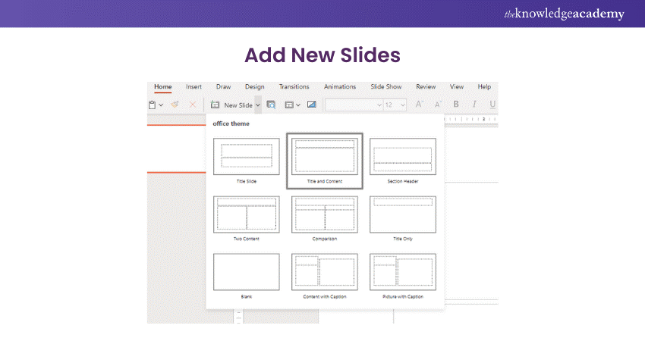Viewport: 645px width, 341px height.
Task: Open the slide Layout dropdown
Action: tap(292, 105)
